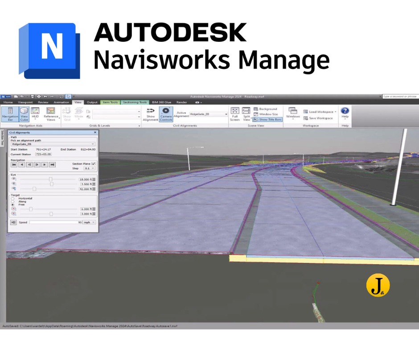Close the Civil Alignments panel
This screenshot has height=351, width=419.
coord(95,132)
